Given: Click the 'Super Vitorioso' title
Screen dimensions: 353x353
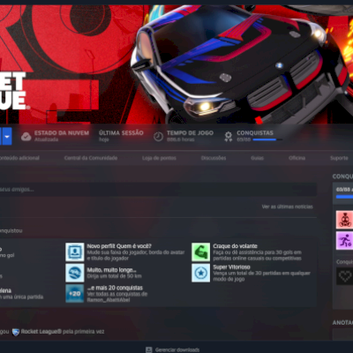Looking at the screenshot, I should 231,267.
